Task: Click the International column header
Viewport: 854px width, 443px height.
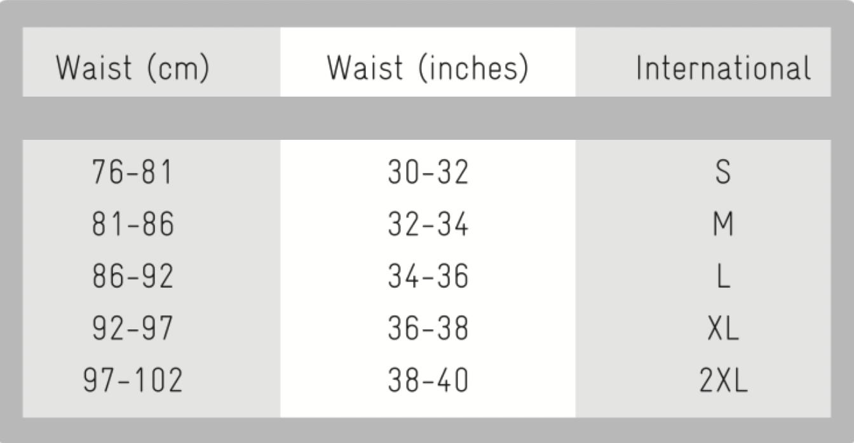Action: tap(724, 68)
